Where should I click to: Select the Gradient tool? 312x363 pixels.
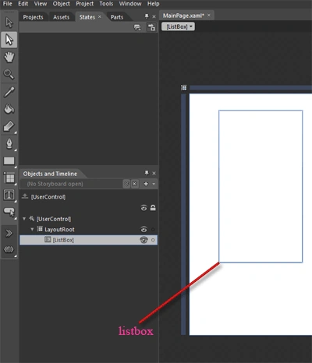coord(9,126)
